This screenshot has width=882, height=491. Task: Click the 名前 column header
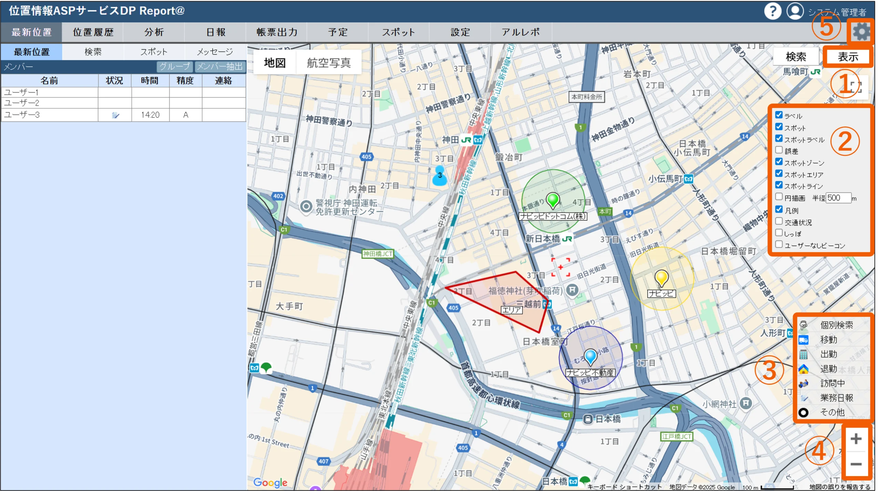50,81
